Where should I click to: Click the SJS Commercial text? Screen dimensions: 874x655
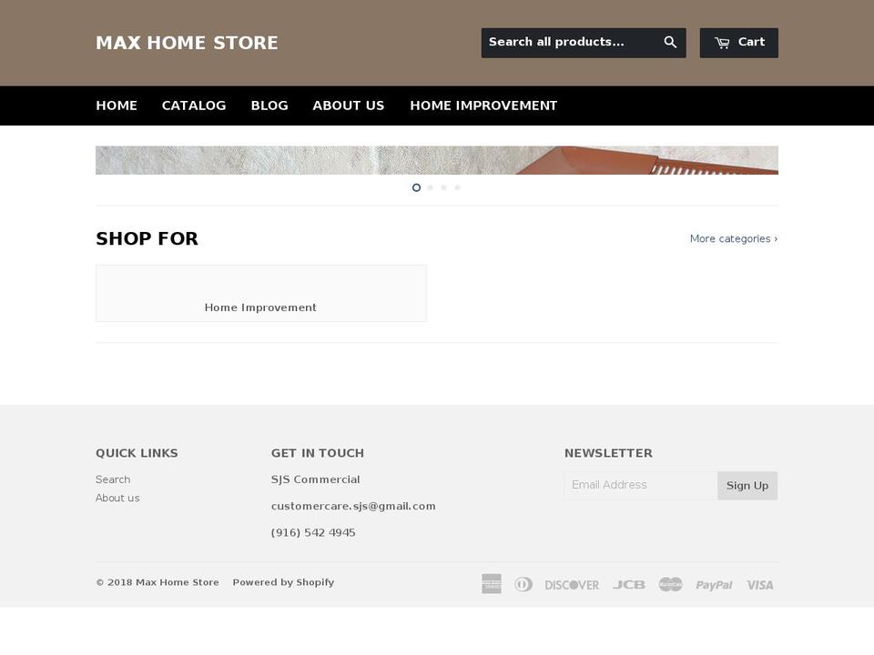pos(316,479)
